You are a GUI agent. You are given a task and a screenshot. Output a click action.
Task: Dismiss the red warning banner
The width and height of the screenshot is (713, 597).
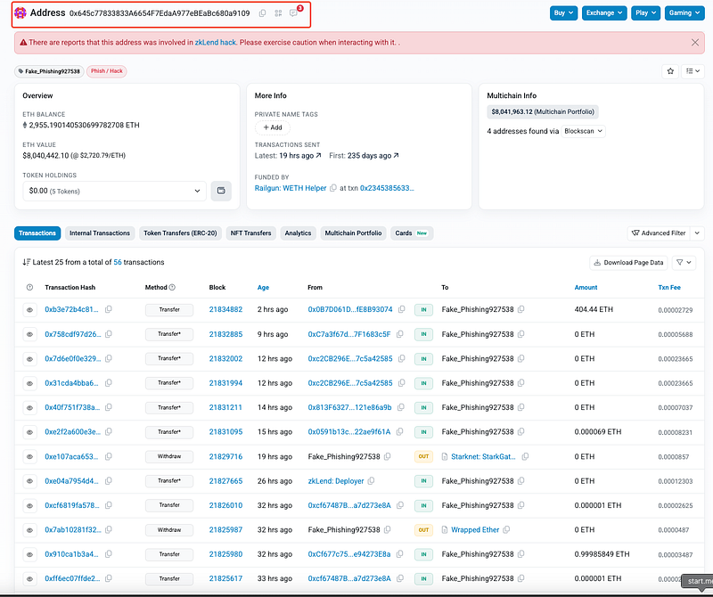point(695,42)
